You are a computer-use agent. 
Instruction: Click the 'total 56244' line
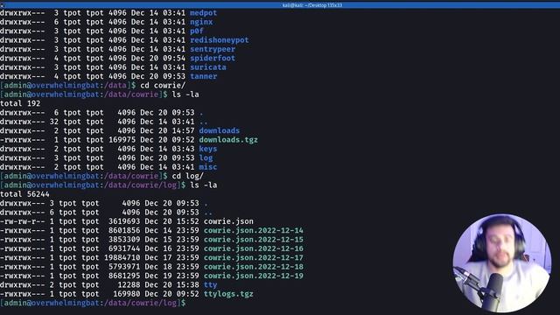pyautogui.click(x=24, y=194)
